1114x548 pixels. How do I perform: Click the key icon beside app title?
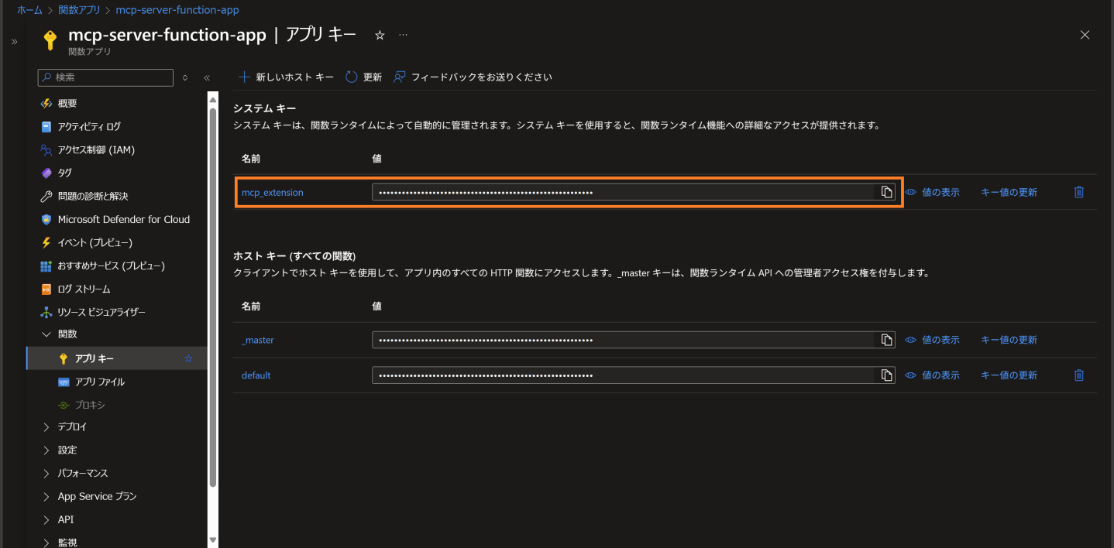click(x=50, y=39)
